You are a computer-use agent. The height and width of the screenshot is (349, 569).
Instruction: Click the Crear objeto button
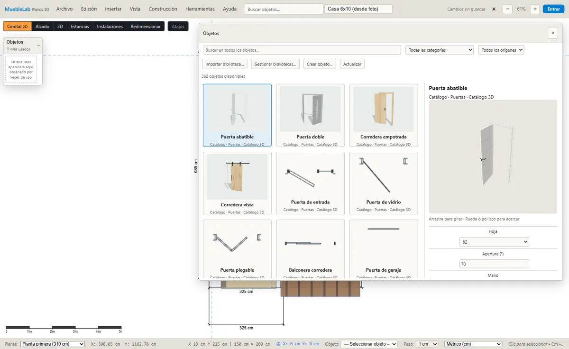[320, 64]
